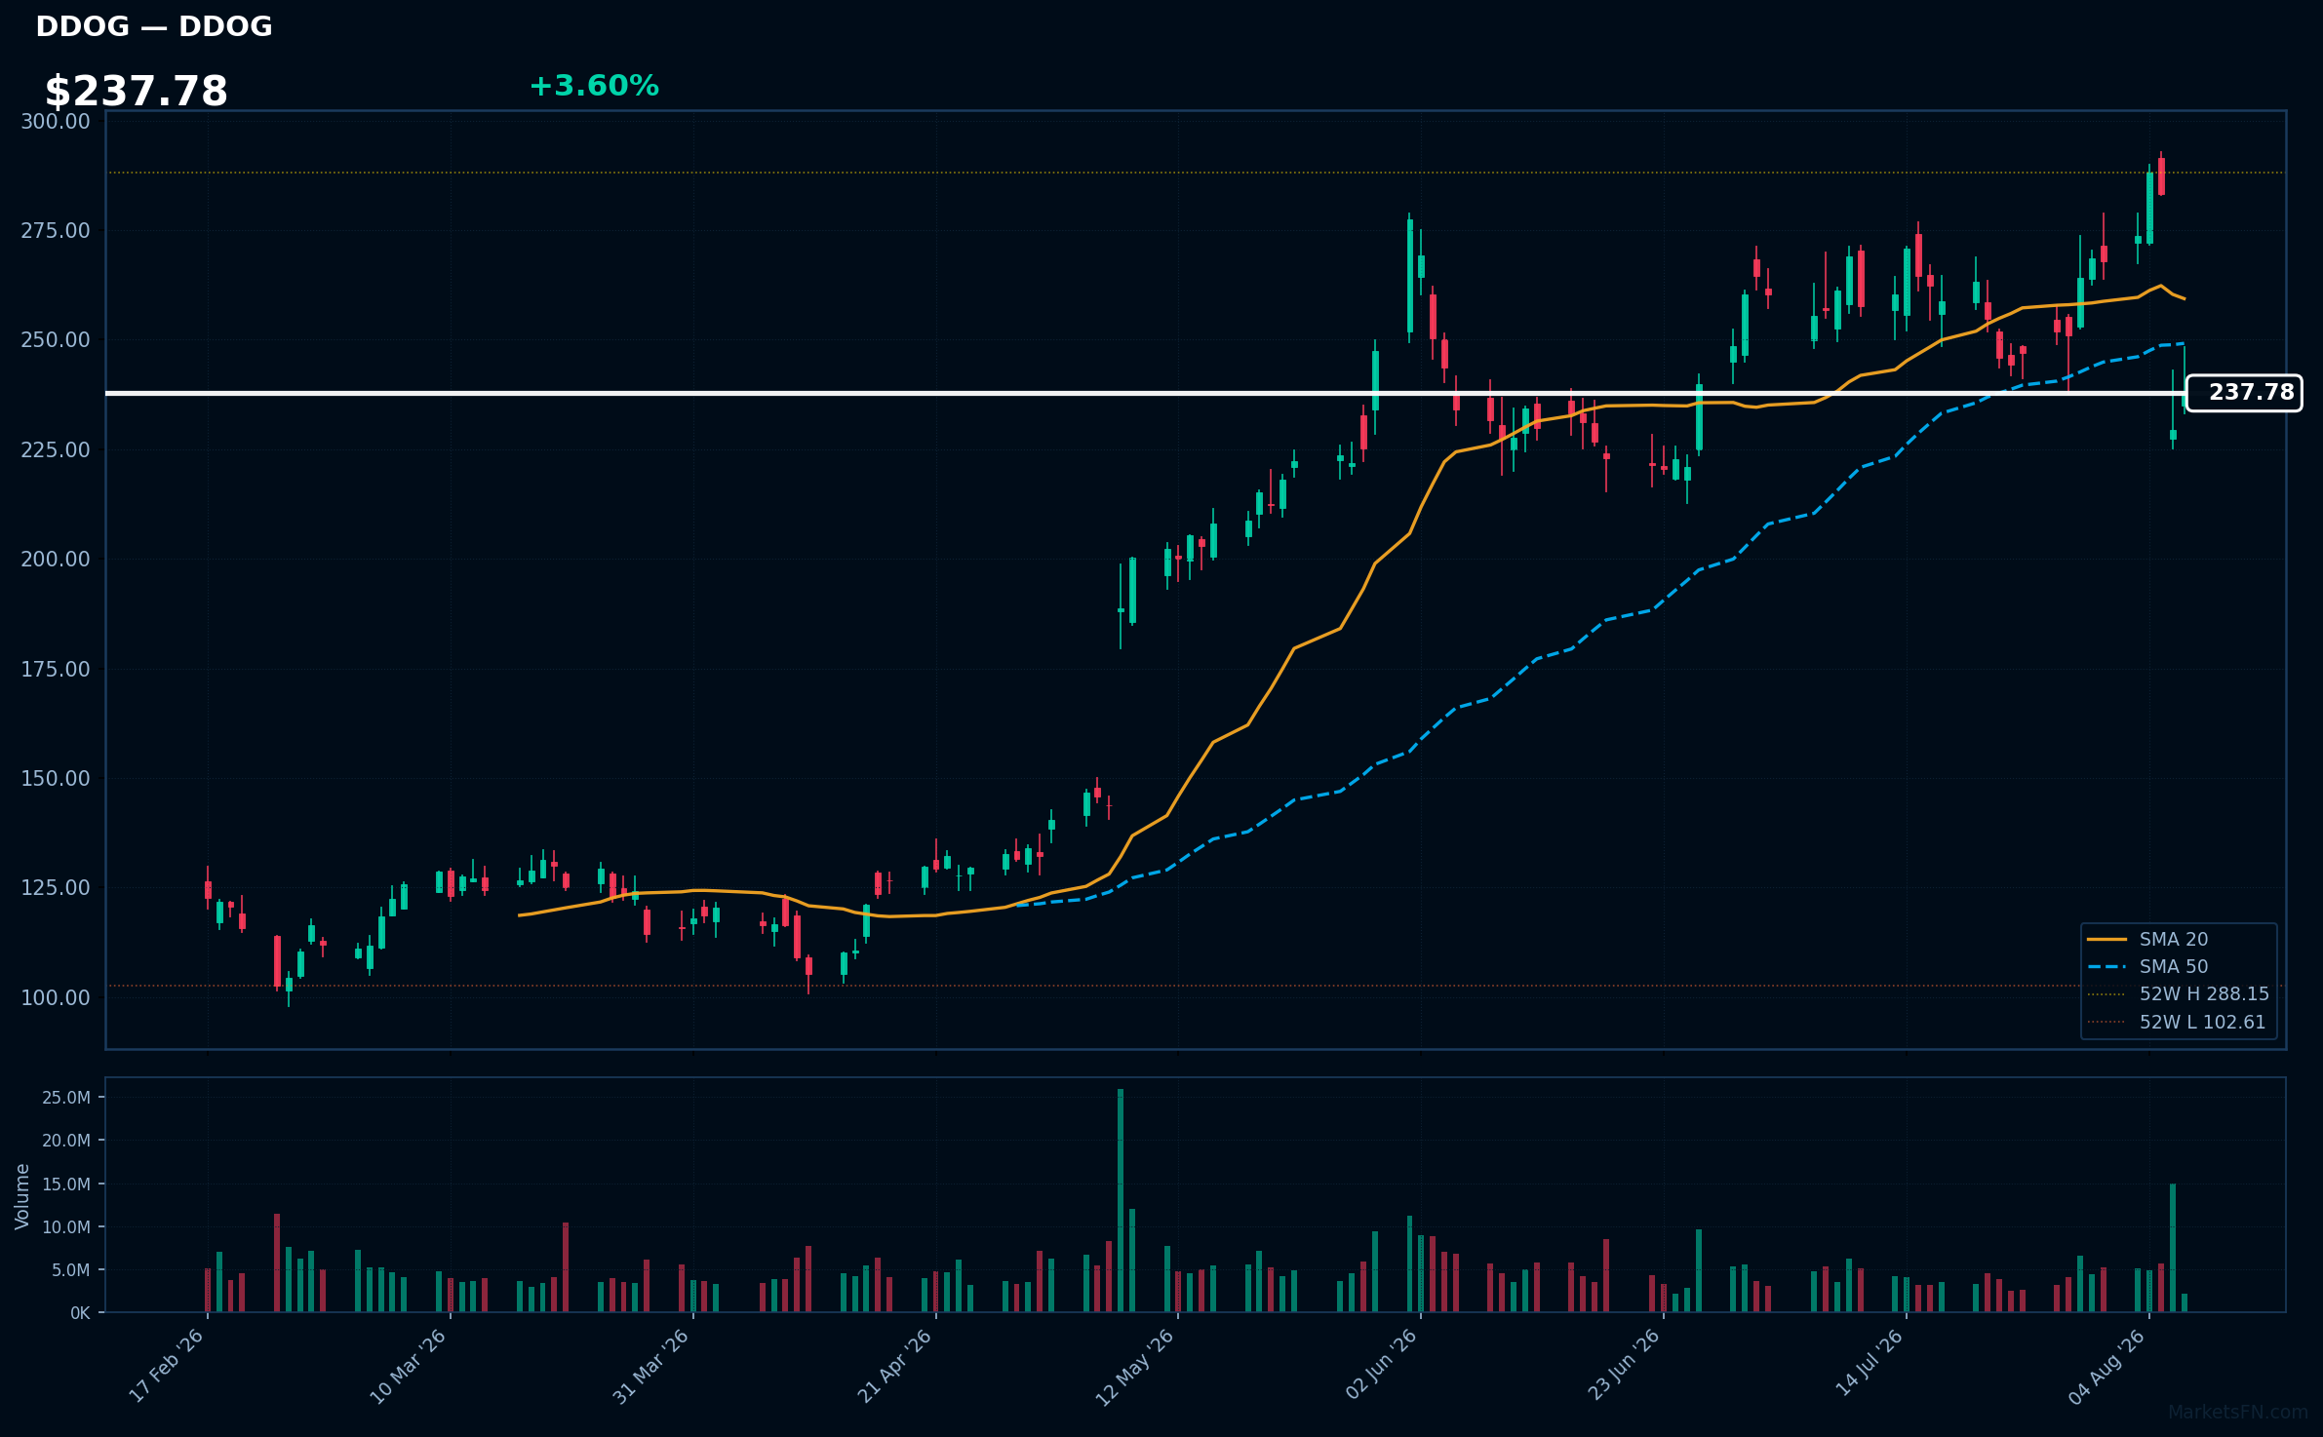Click the blue dashed SMA 50 legend sample
The width and height of the screenshot is (2323, 1437).
(x=2106, y=966)
